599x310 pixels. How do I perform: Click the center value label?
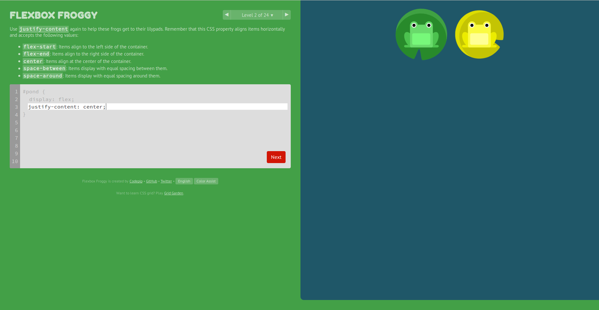[x=33, y=61]
